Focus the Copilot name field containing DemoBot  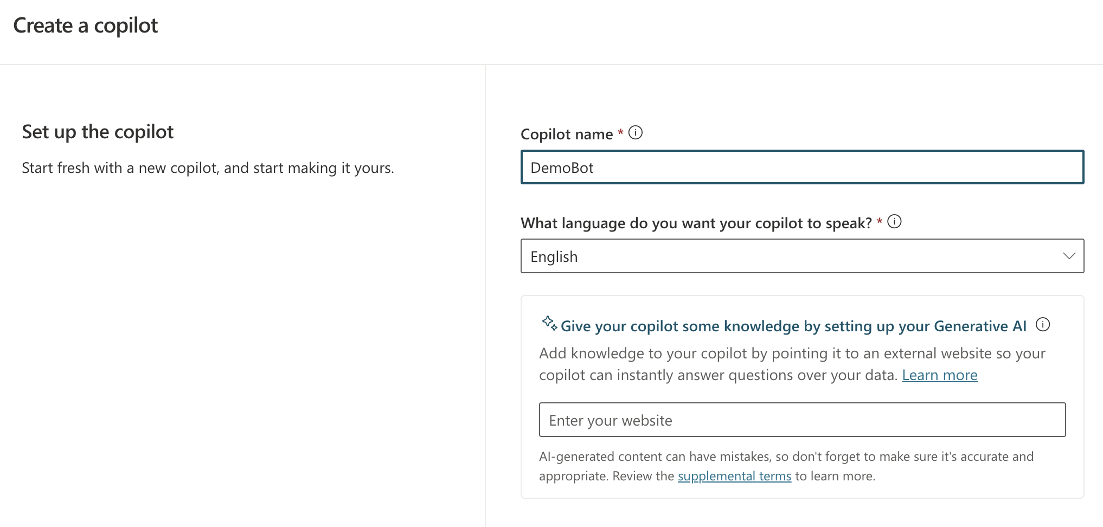tap(801, 168)
